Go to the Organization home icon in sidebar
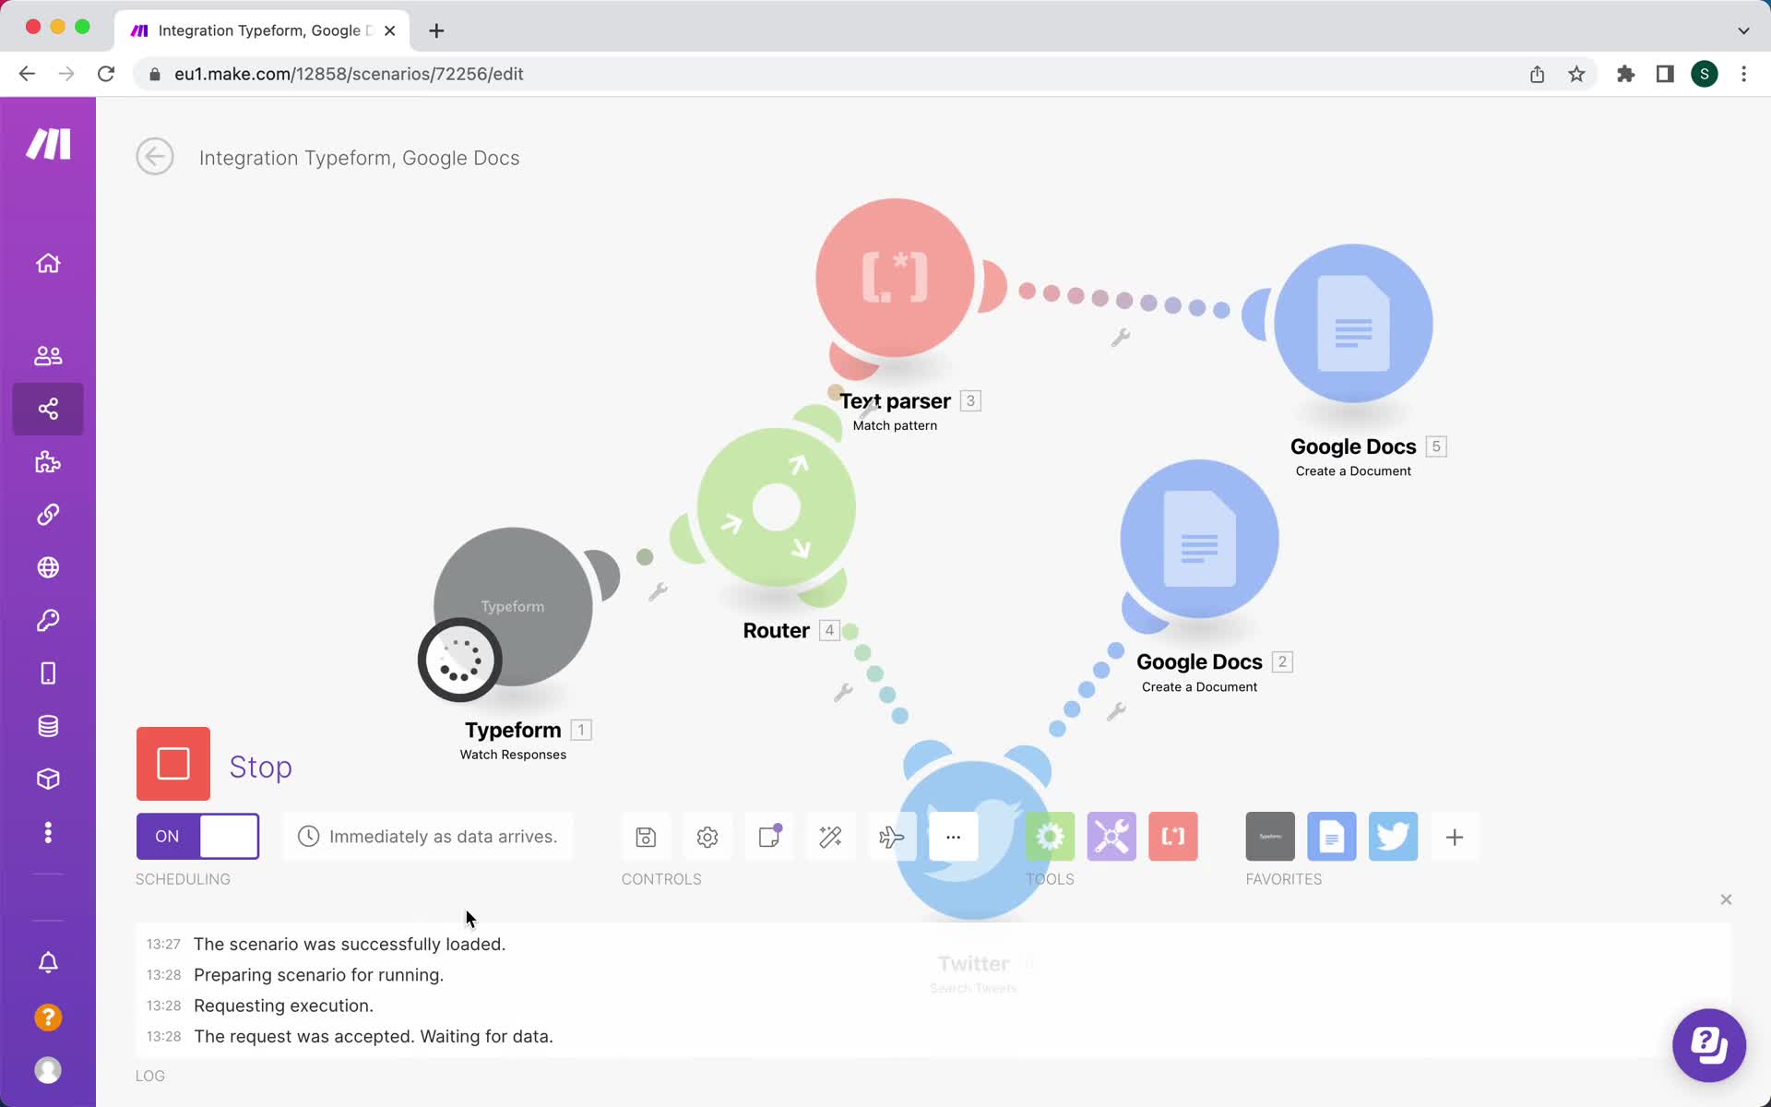This screenshot has height=1107, width=1771. click(x=48, y=264)
